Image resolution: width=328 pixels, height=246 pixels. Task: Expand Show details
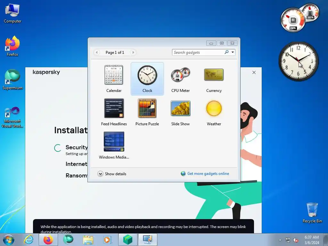point(112,174)
